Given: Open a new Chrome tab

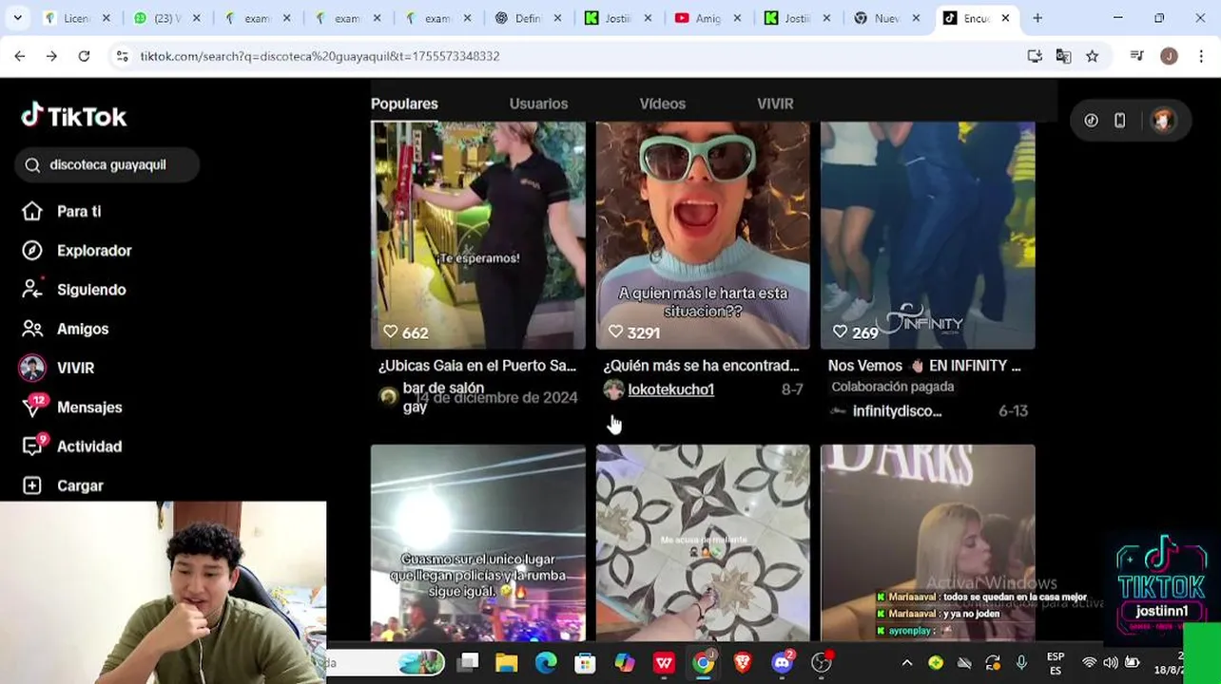Looking at the screenshot, I should point(1037,18).
